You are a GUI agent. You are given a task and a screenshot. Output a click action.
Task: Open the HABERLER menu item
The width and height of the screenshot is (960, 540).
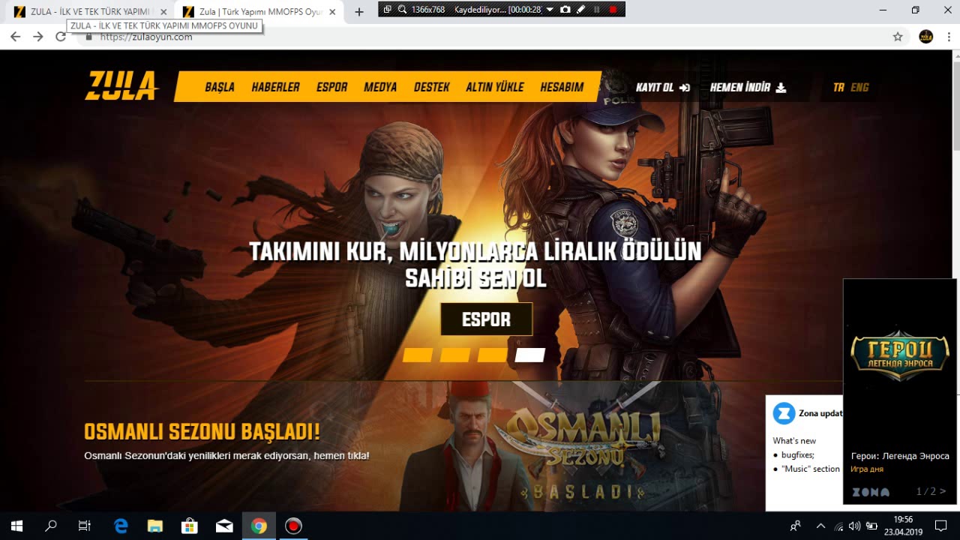tap(275, 87)
